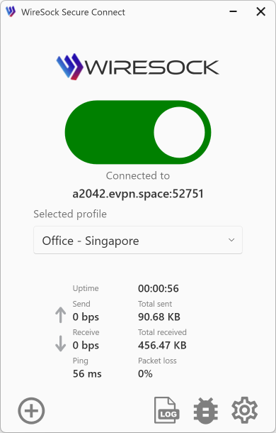This screenshot has height=433, width=276.
Task: Close the WireSock Secure Connect window
Action: [x=261, y=11]
